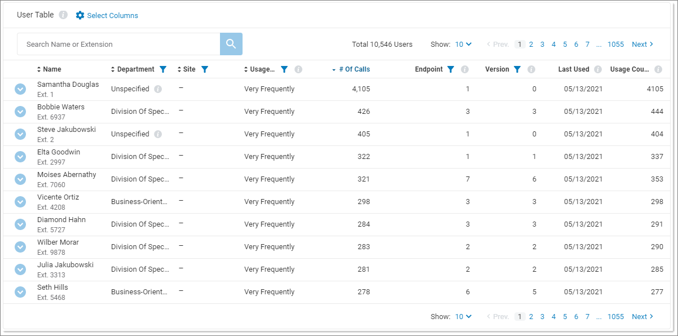Open the top Show page-size dropdown
678x336 pixels.
coord(463,44)
